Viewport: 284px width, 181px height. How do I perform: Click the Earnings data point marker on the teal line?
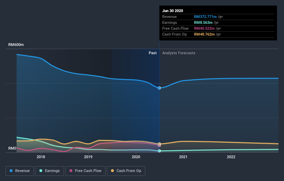(x=159, y=151)
